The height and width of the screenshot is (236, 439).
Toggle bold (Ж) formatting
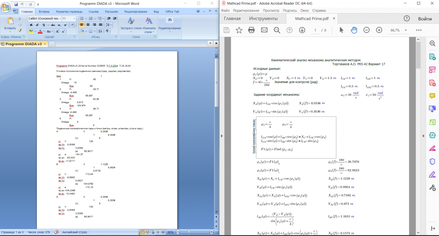click(x=31, y=25)
